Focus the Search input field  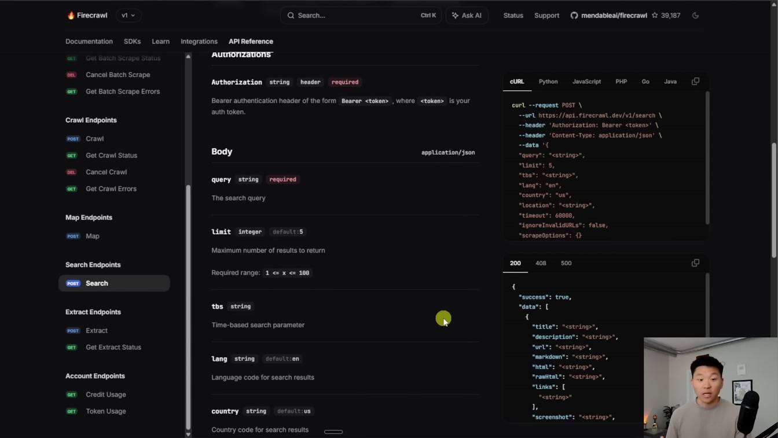click(361, 16)
